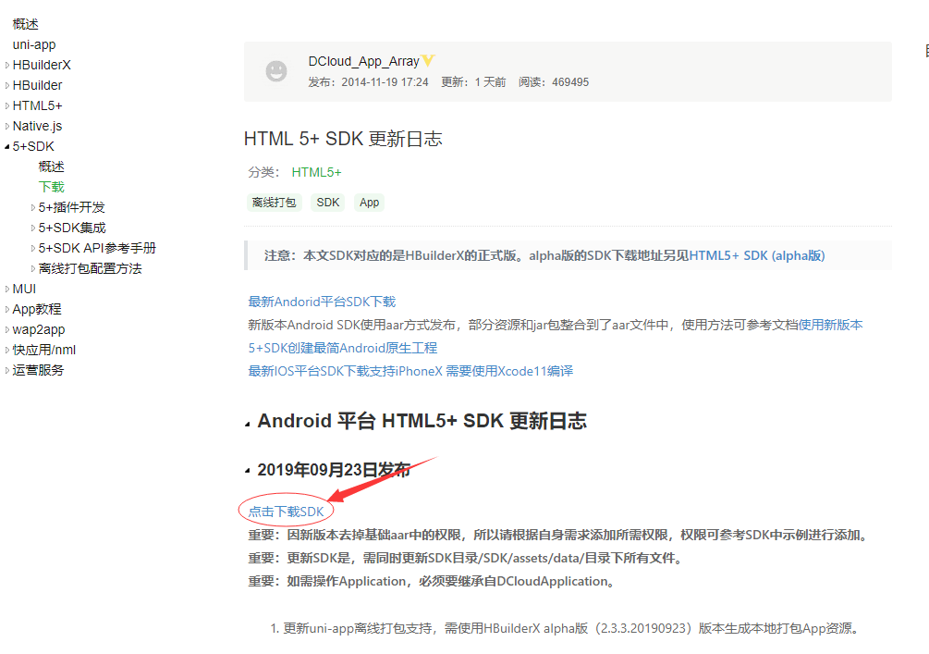Open DCloud_App_Array author profile
This screenshot has height=654, width=929.
coord(364,61)
